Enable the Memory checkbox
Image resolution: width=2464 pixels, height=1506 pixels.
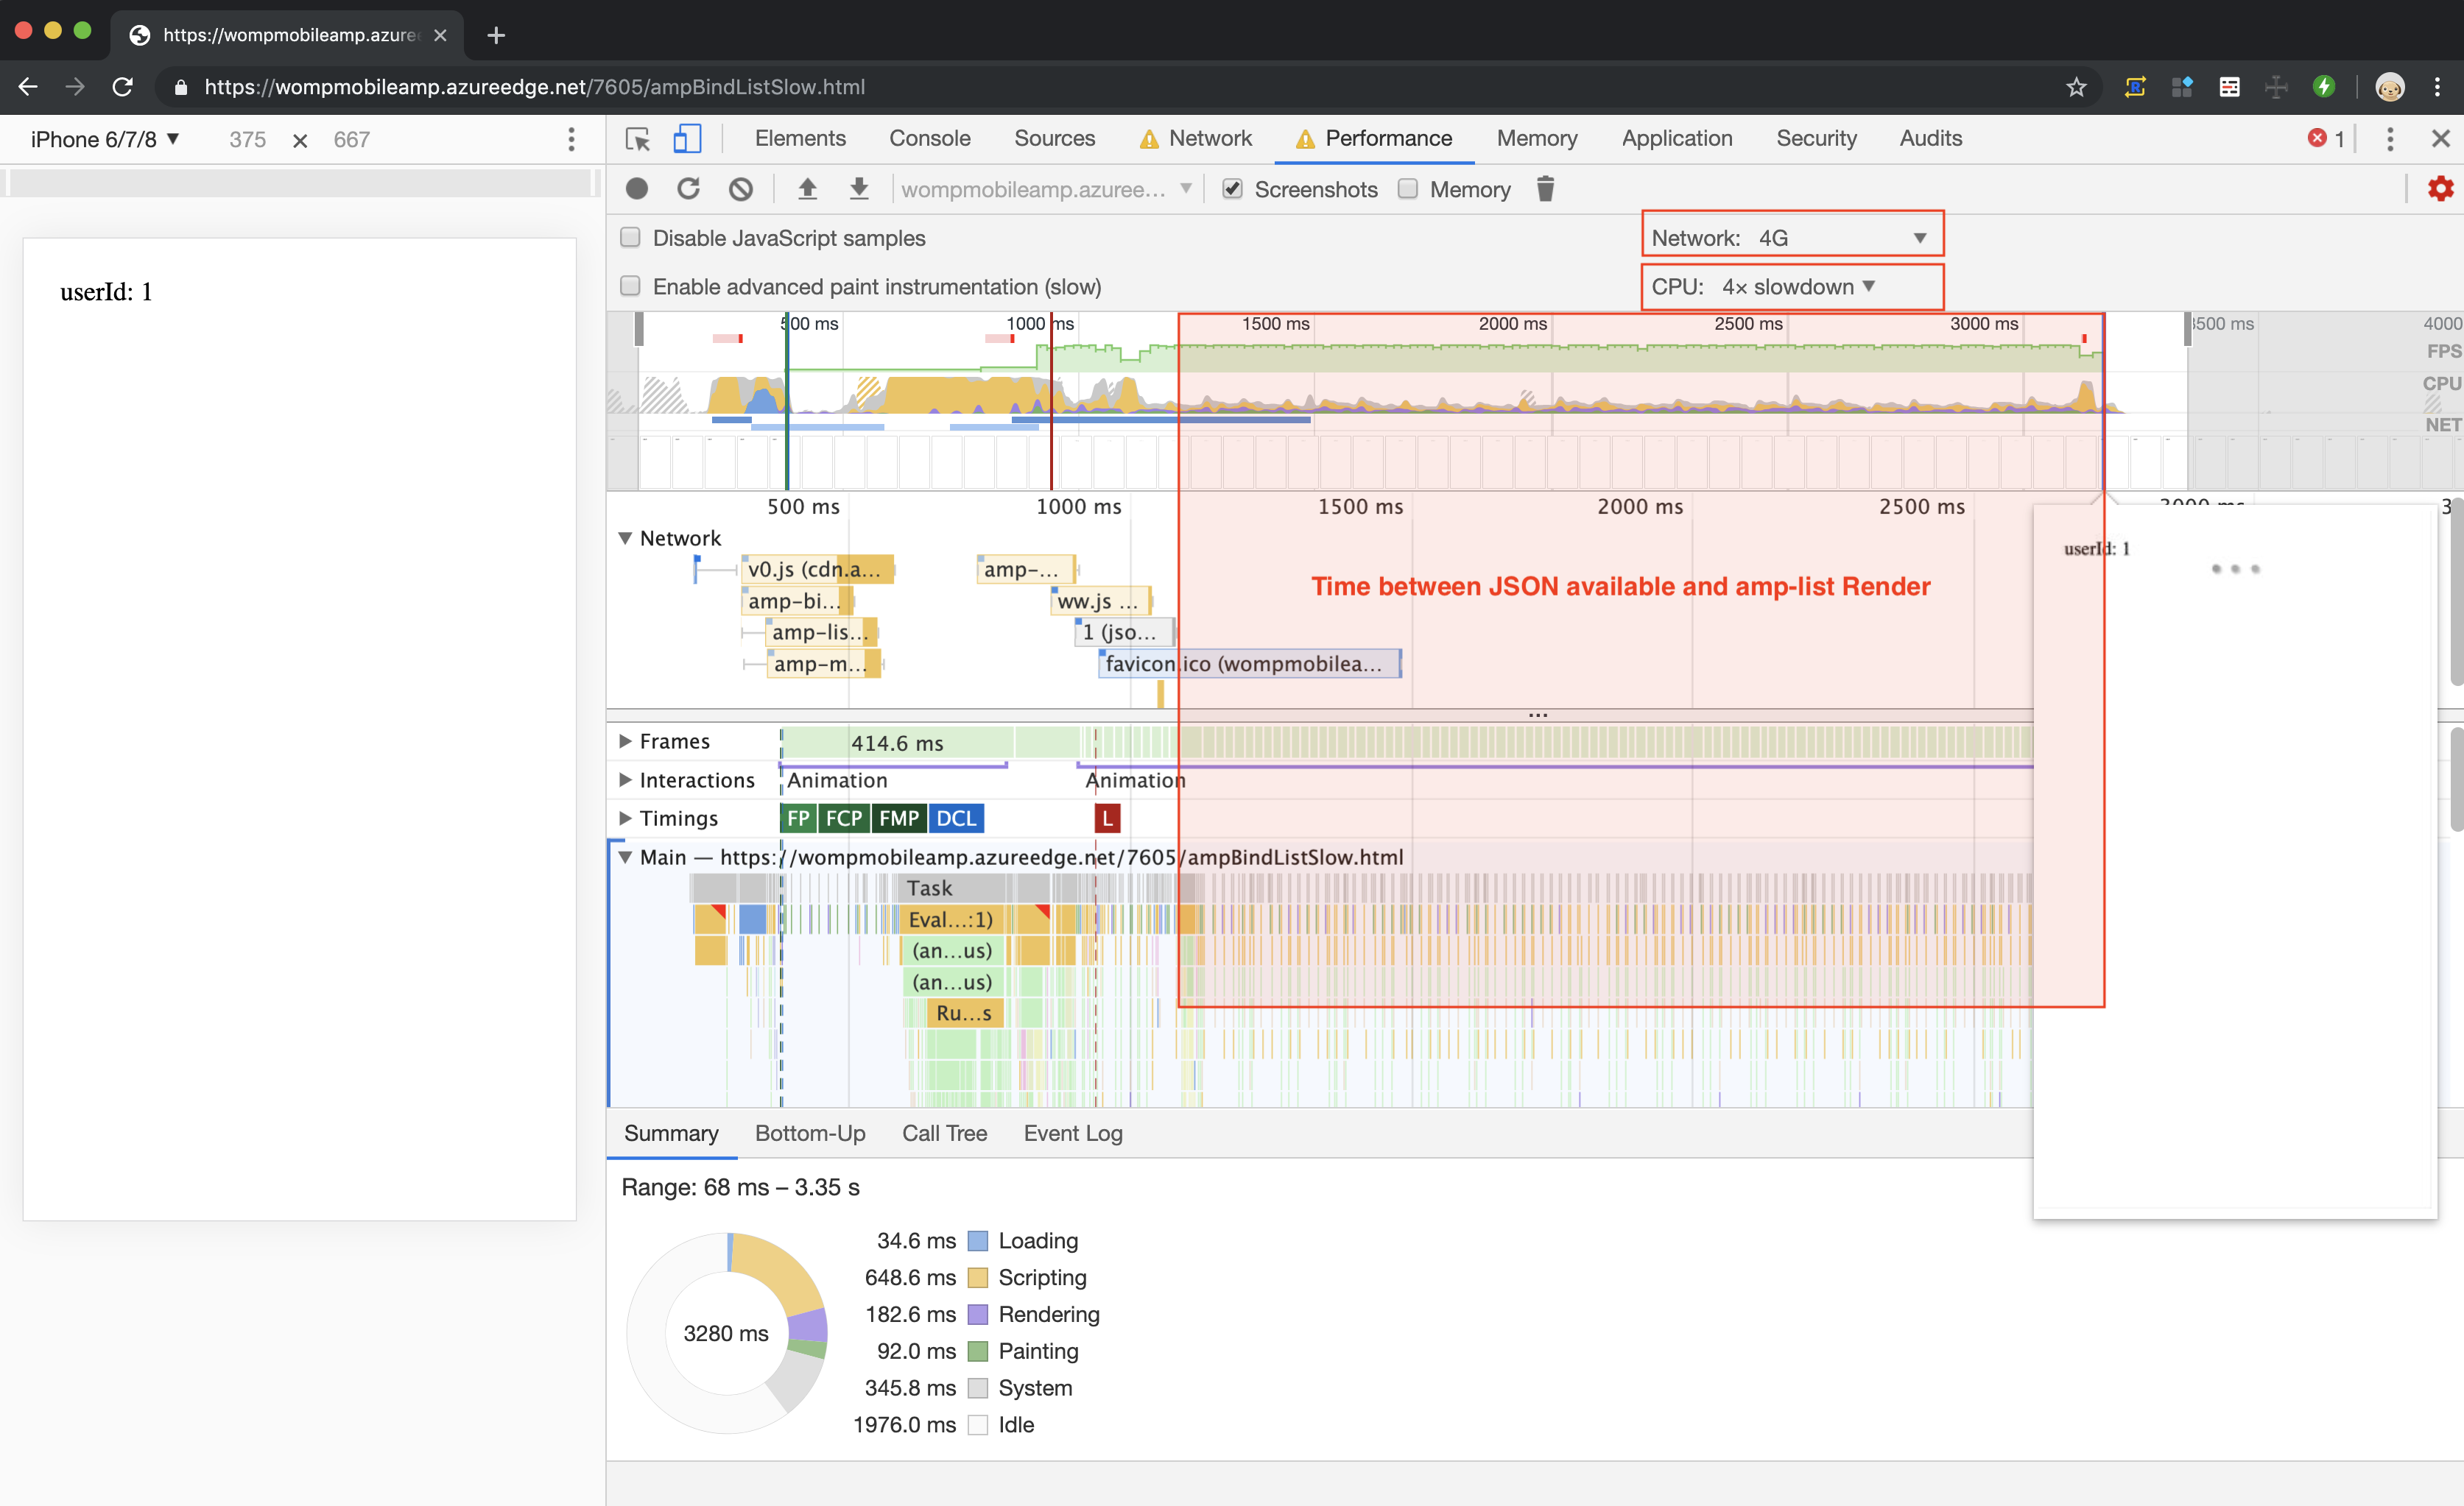[x=1408, y=189]
